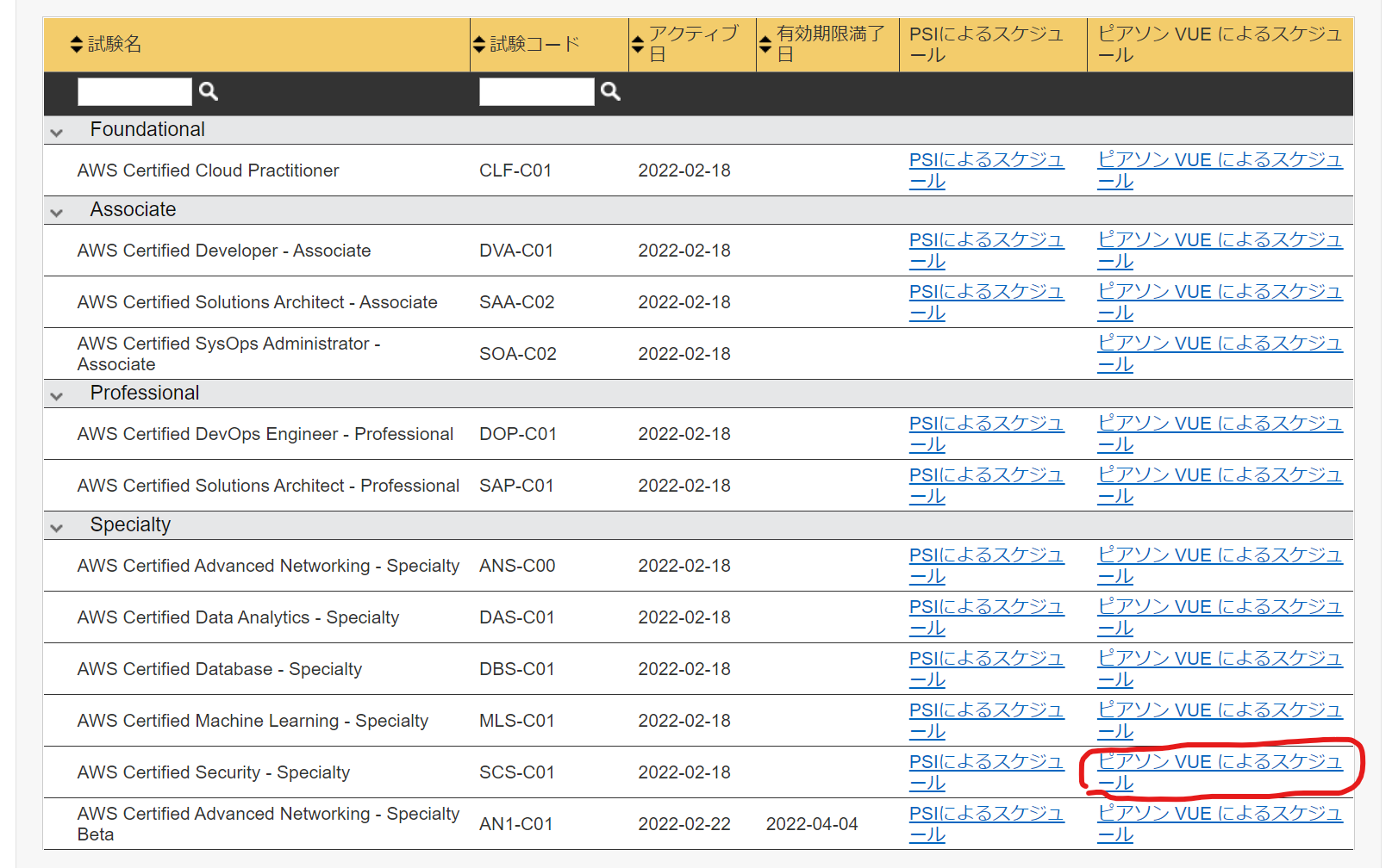
Task: Open Pearson VUE link for Machine Learning - Specialty
Action: click(1220, 721)
